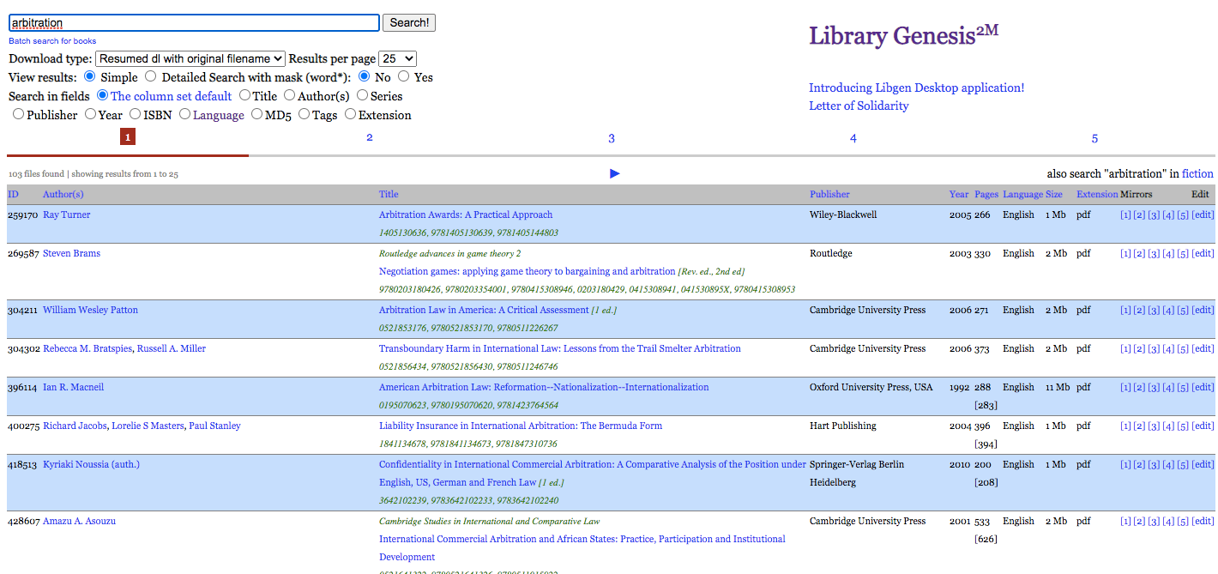Open author Rebecca M. Bratspies link
This screenshot has height=574, width=1218.
coord(88,348)
